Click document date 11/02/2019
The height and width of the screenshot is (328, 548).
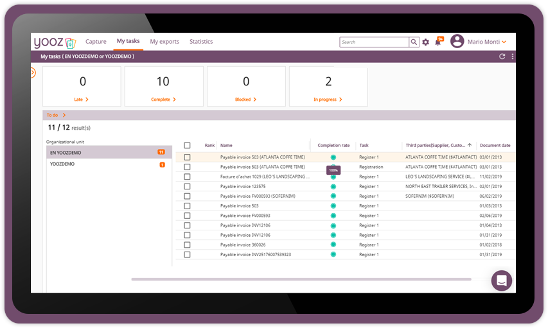point(490,177)
